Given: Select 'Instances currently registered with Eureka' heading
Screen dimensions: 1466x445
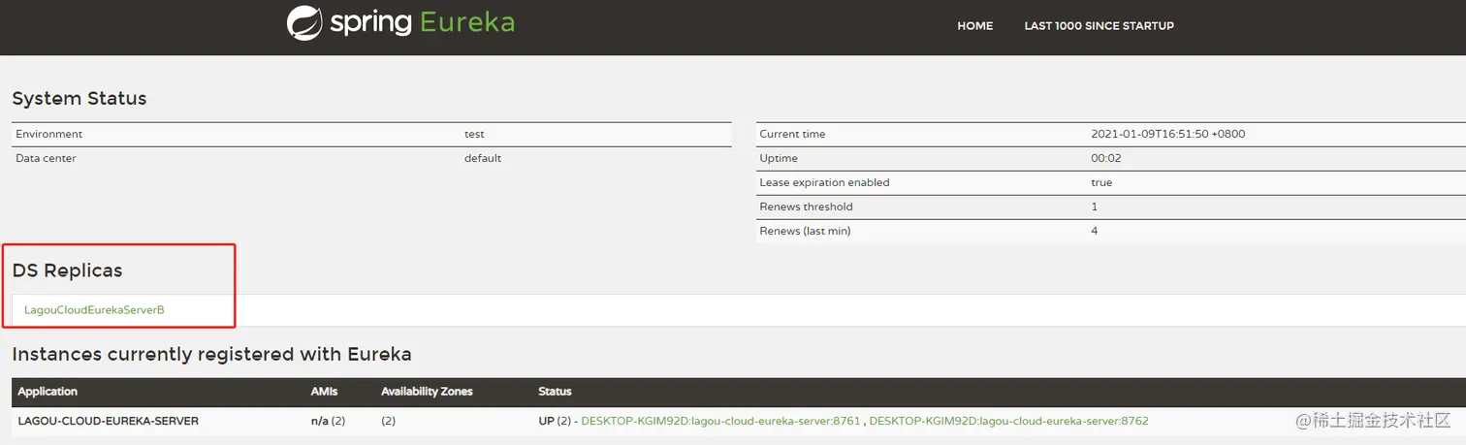Looking at the screenshot, I should [x=211, y=354].
